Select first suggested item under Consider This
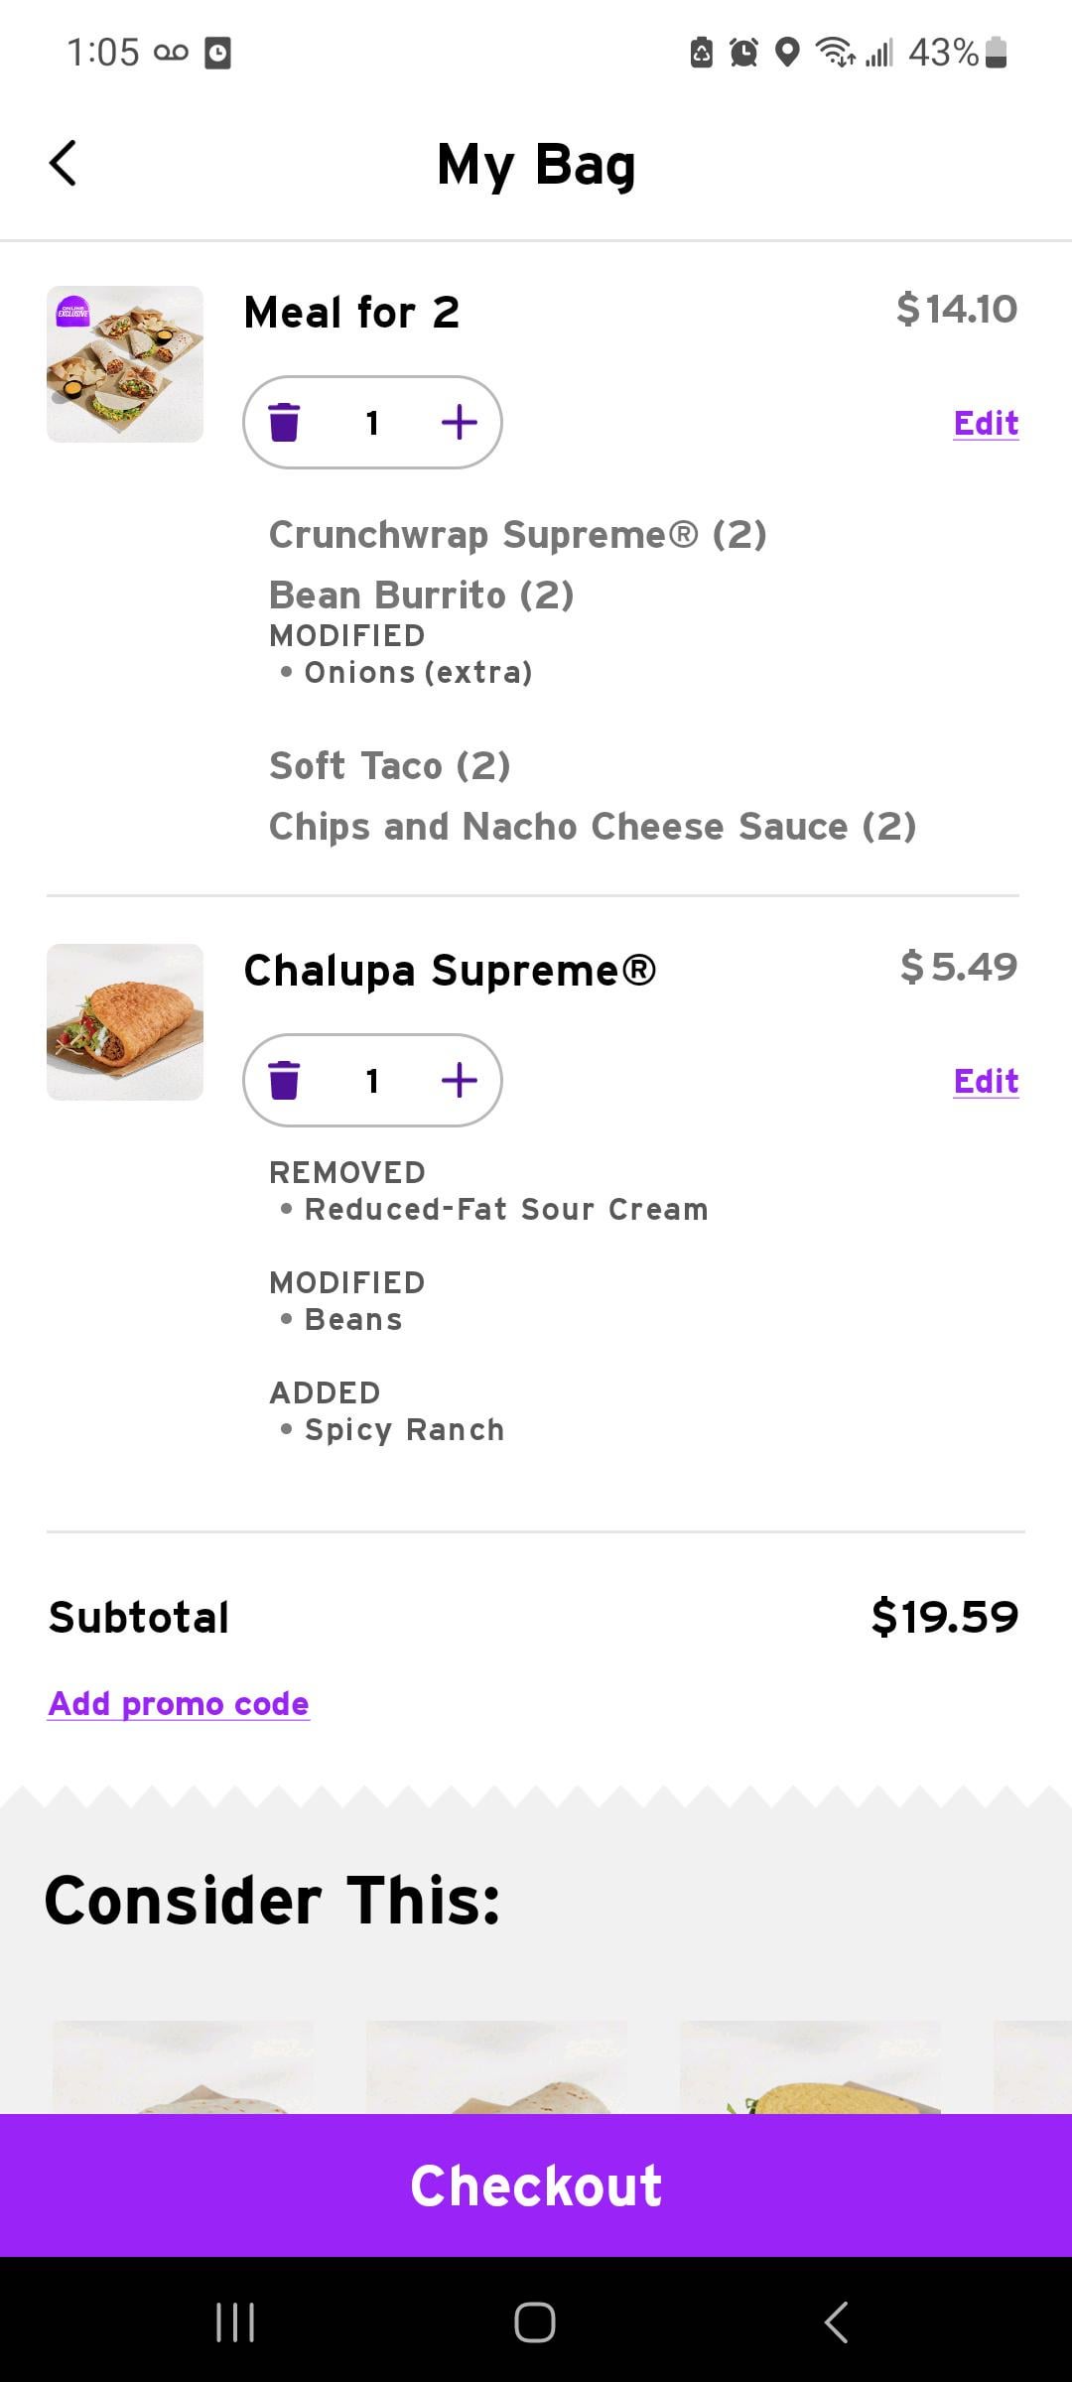Screen dimensions: 1072x2382 (183, 2068)
